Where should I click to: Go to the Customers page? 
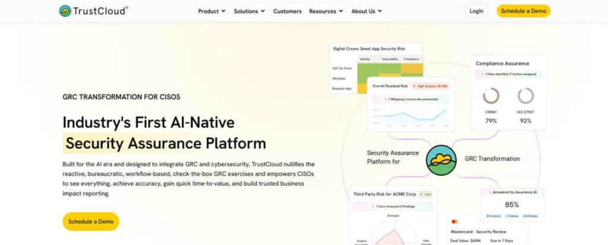(x=287, y=11)
